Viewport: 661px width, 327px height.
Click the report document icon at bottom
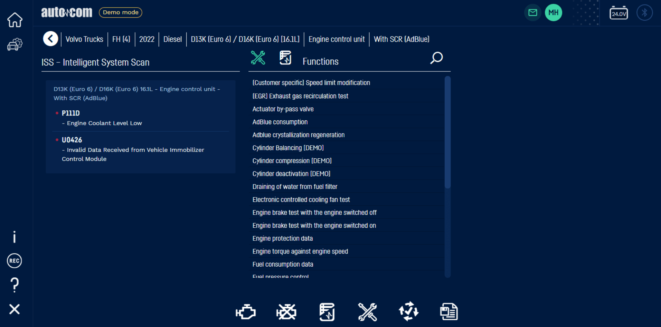click(x=449, y=312)
